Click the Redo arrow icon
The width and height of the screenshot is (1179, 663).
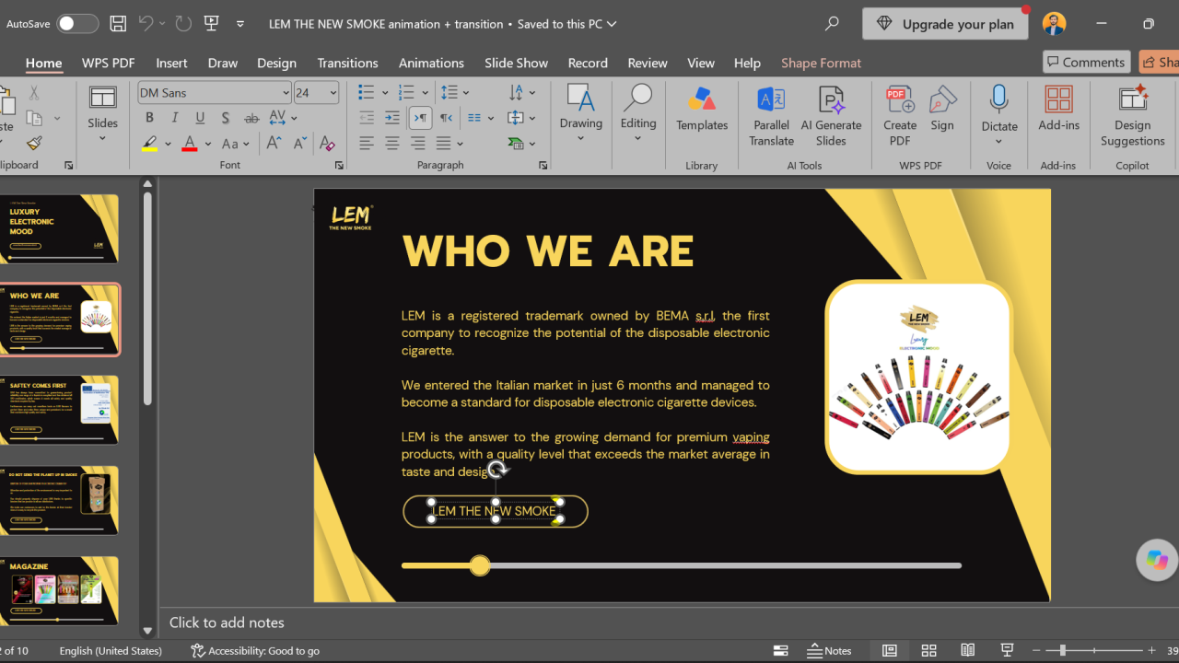181,24
